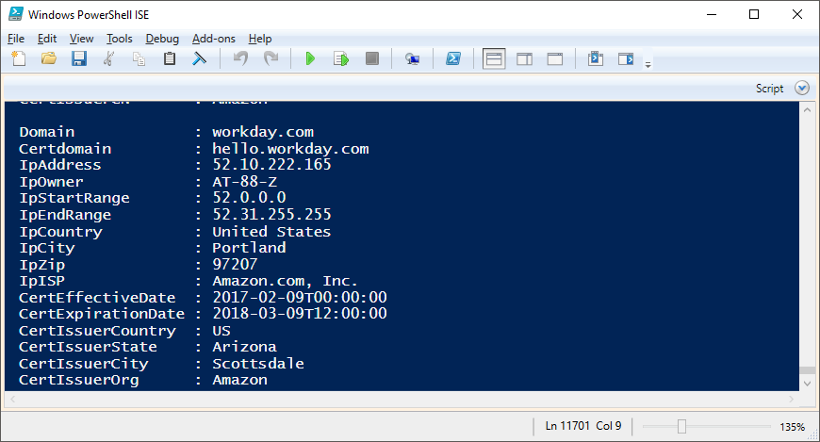The width and height of the screenshot is (820, 442).
Task: Click the hello.workday.com value
Action: [290, 149]
